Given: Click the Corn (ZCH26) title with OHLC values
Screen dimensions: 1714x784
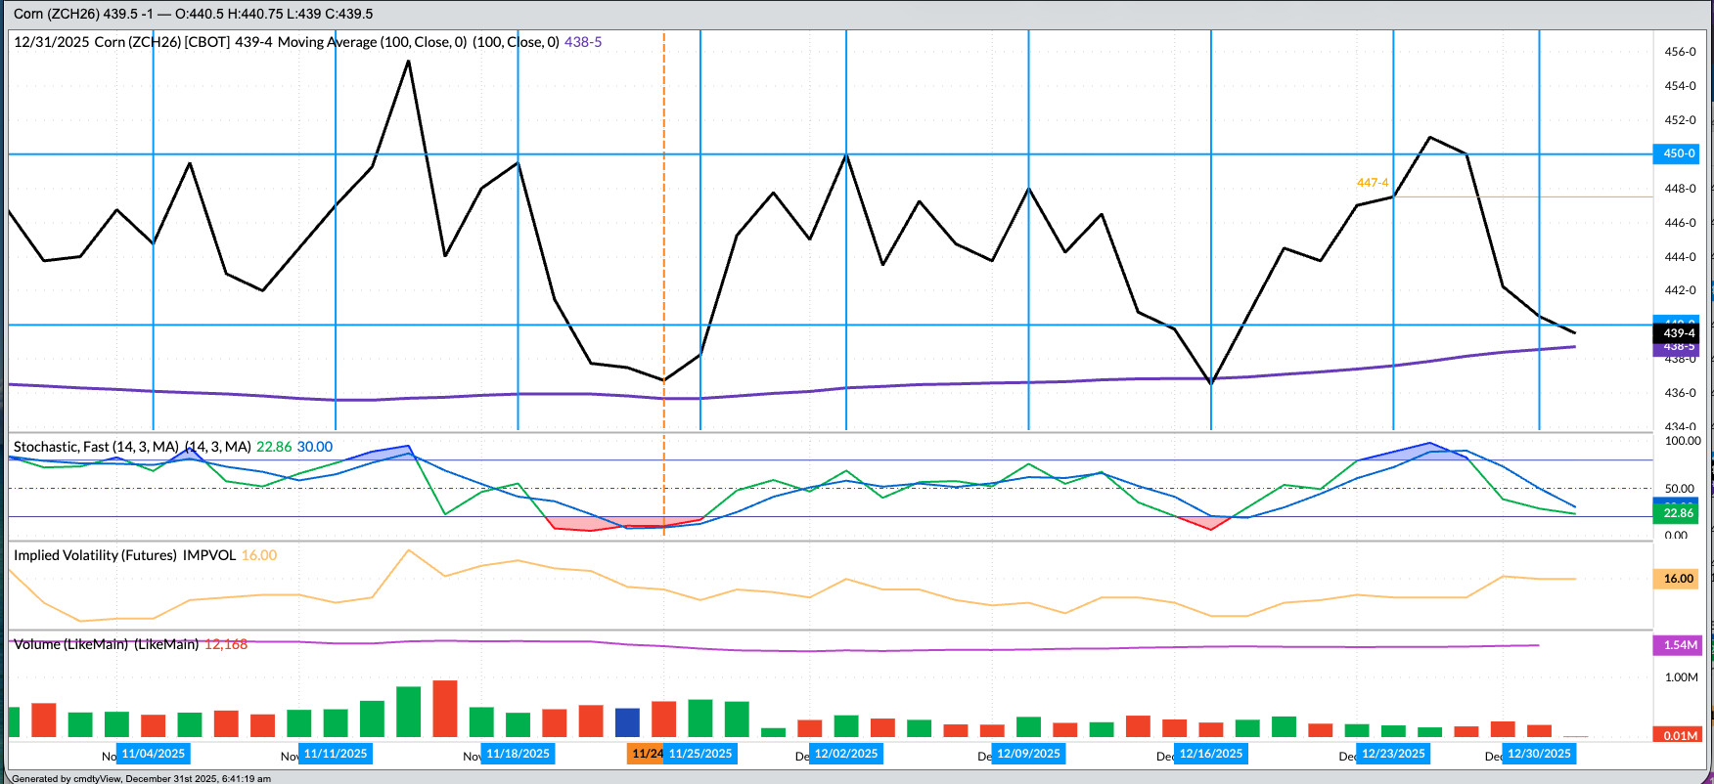Looking at the screenshot, I should pyautogui.click(x=193, y=14).
